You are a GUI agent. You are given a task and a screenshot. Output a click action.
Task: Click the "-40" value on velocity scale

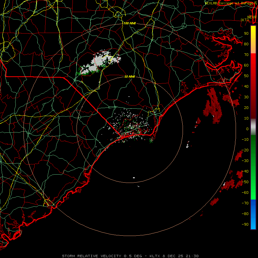coord(245,171)
